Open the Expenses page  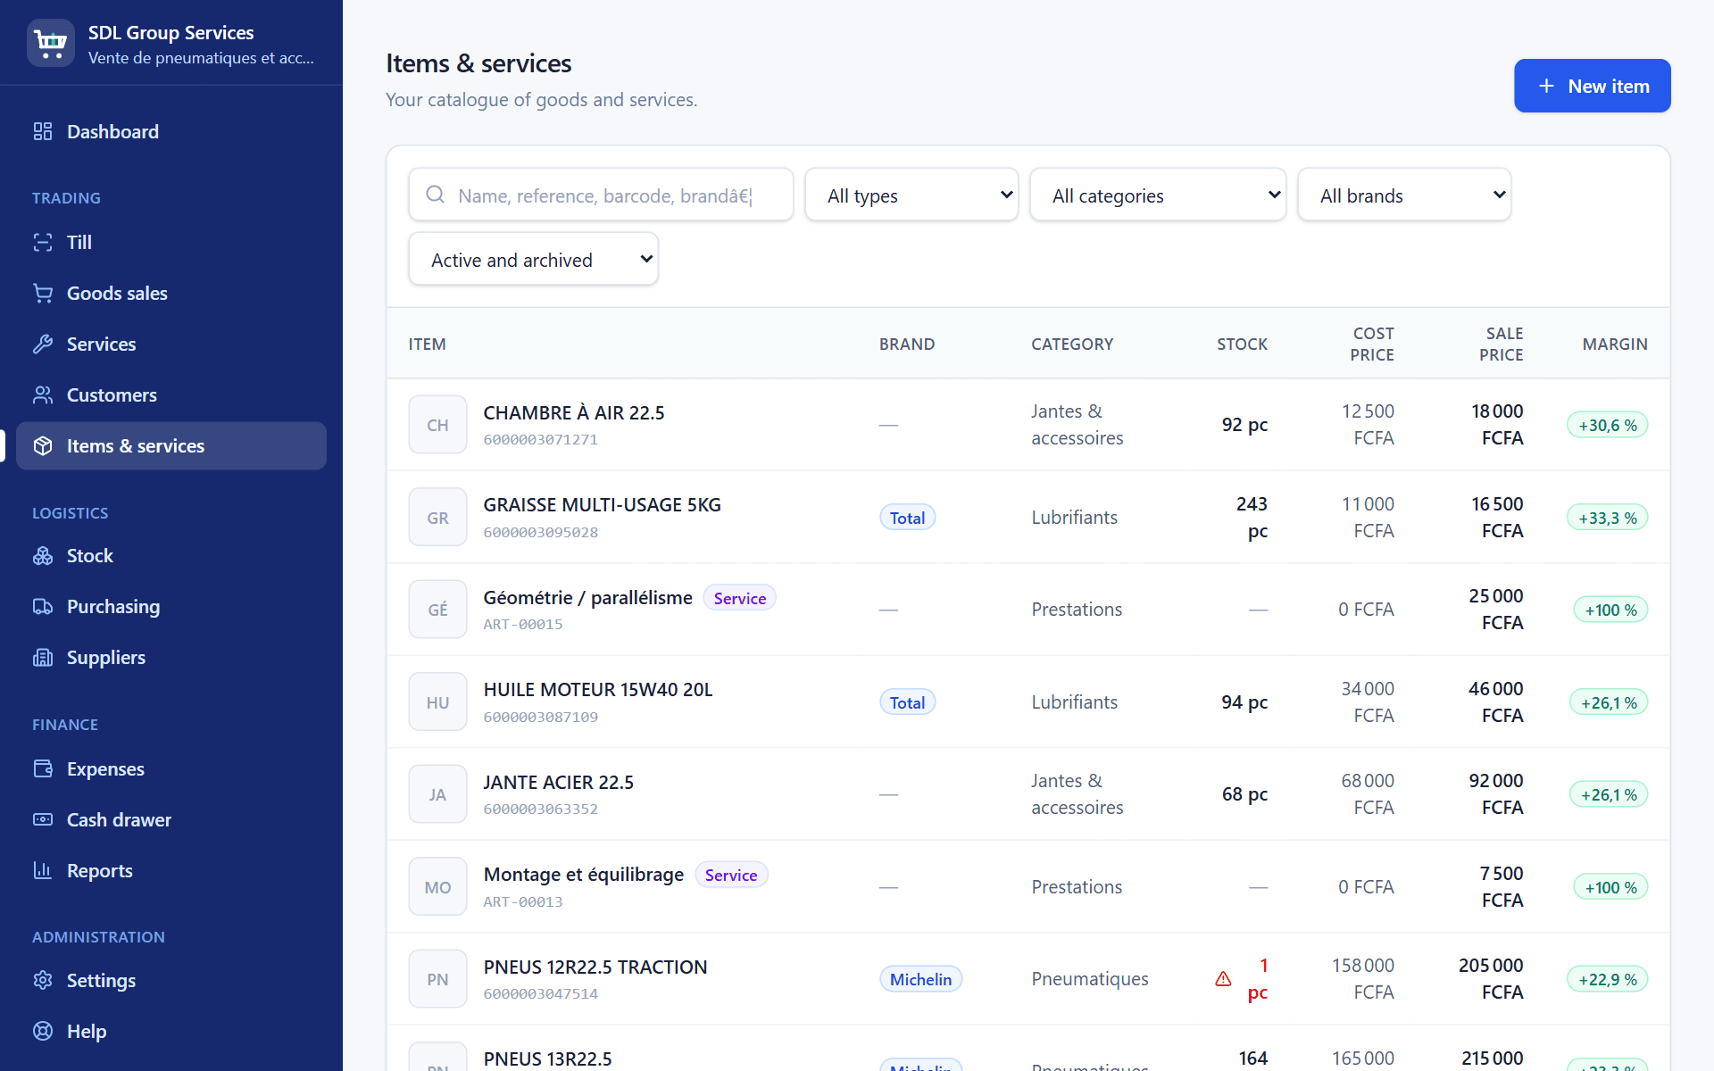click(171, 768)
